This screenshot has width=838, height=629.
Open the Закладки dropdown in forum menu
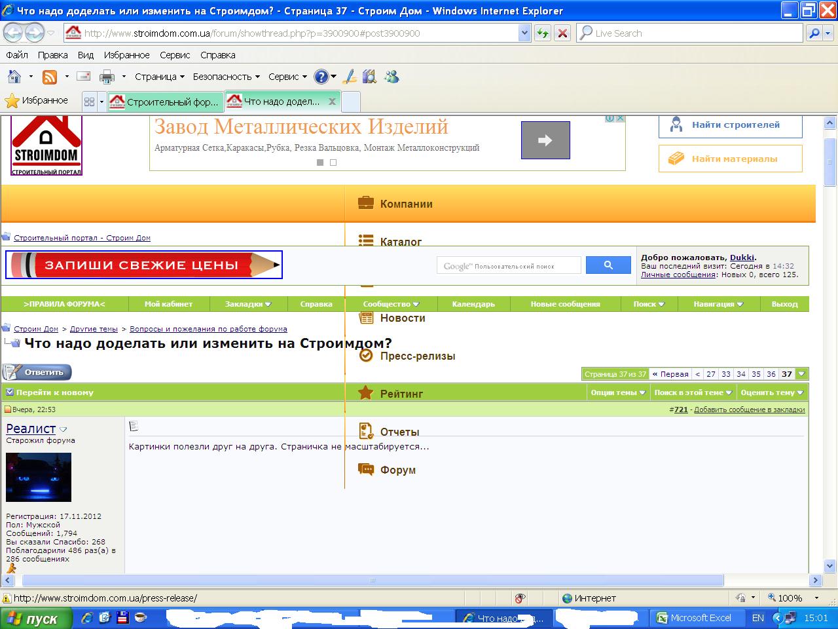coord(247,304)
